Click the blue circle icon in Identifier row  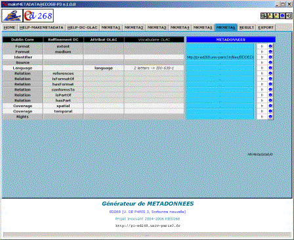pyautogui.click(x=270, y=57)
